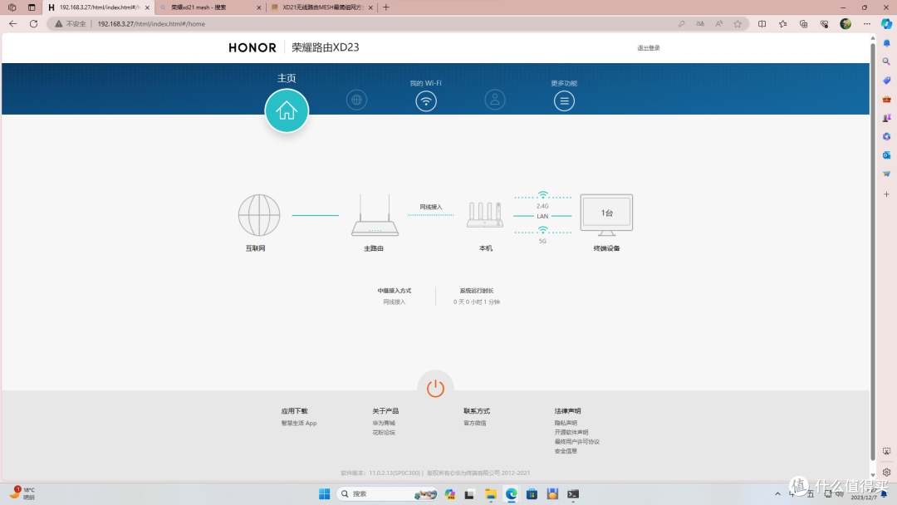The image size is (897, 505).
Task: Open the weather widget showing 18°C
Action: point(23,493)
